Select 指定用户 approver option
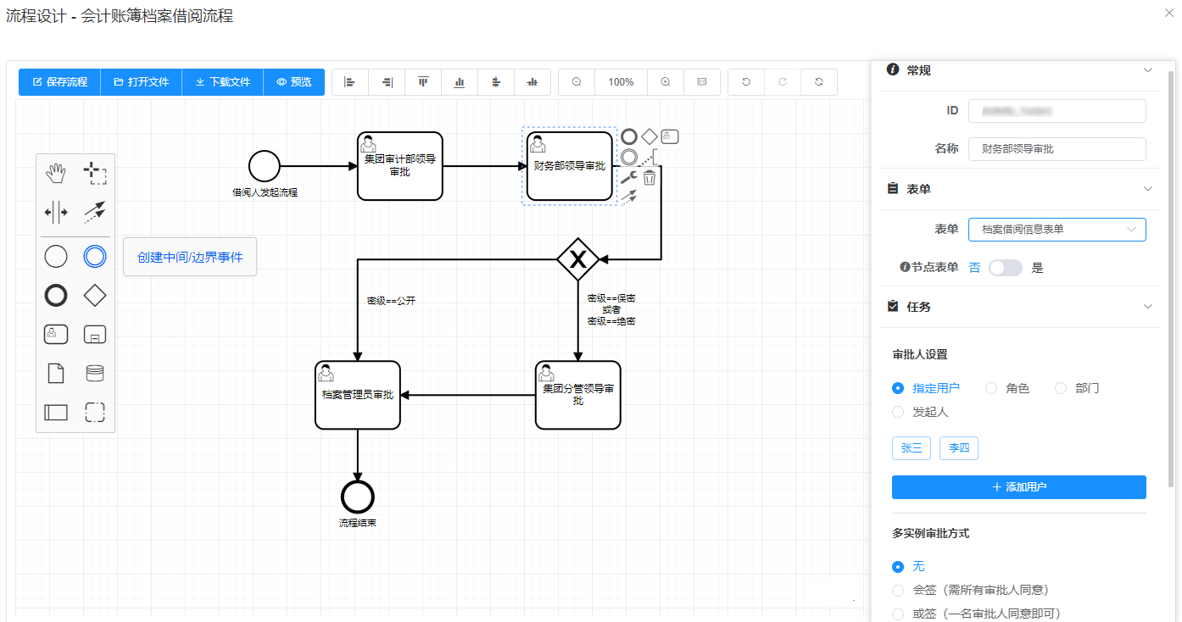 point(926,388)
